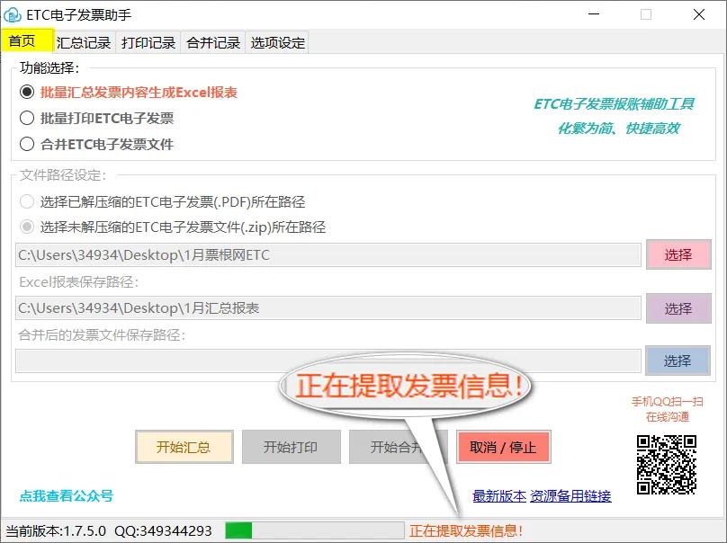This screenshot has height=543, width=727.
Task: Go to the 合并记录 tab
Action: [x=213, y=42]
